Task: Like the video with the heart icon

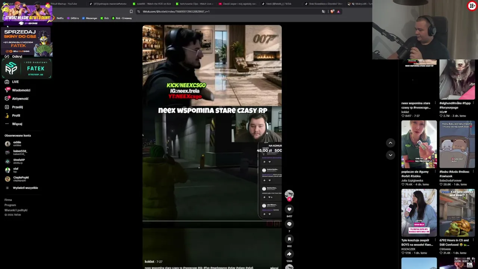Action: [x=289, y=209]
